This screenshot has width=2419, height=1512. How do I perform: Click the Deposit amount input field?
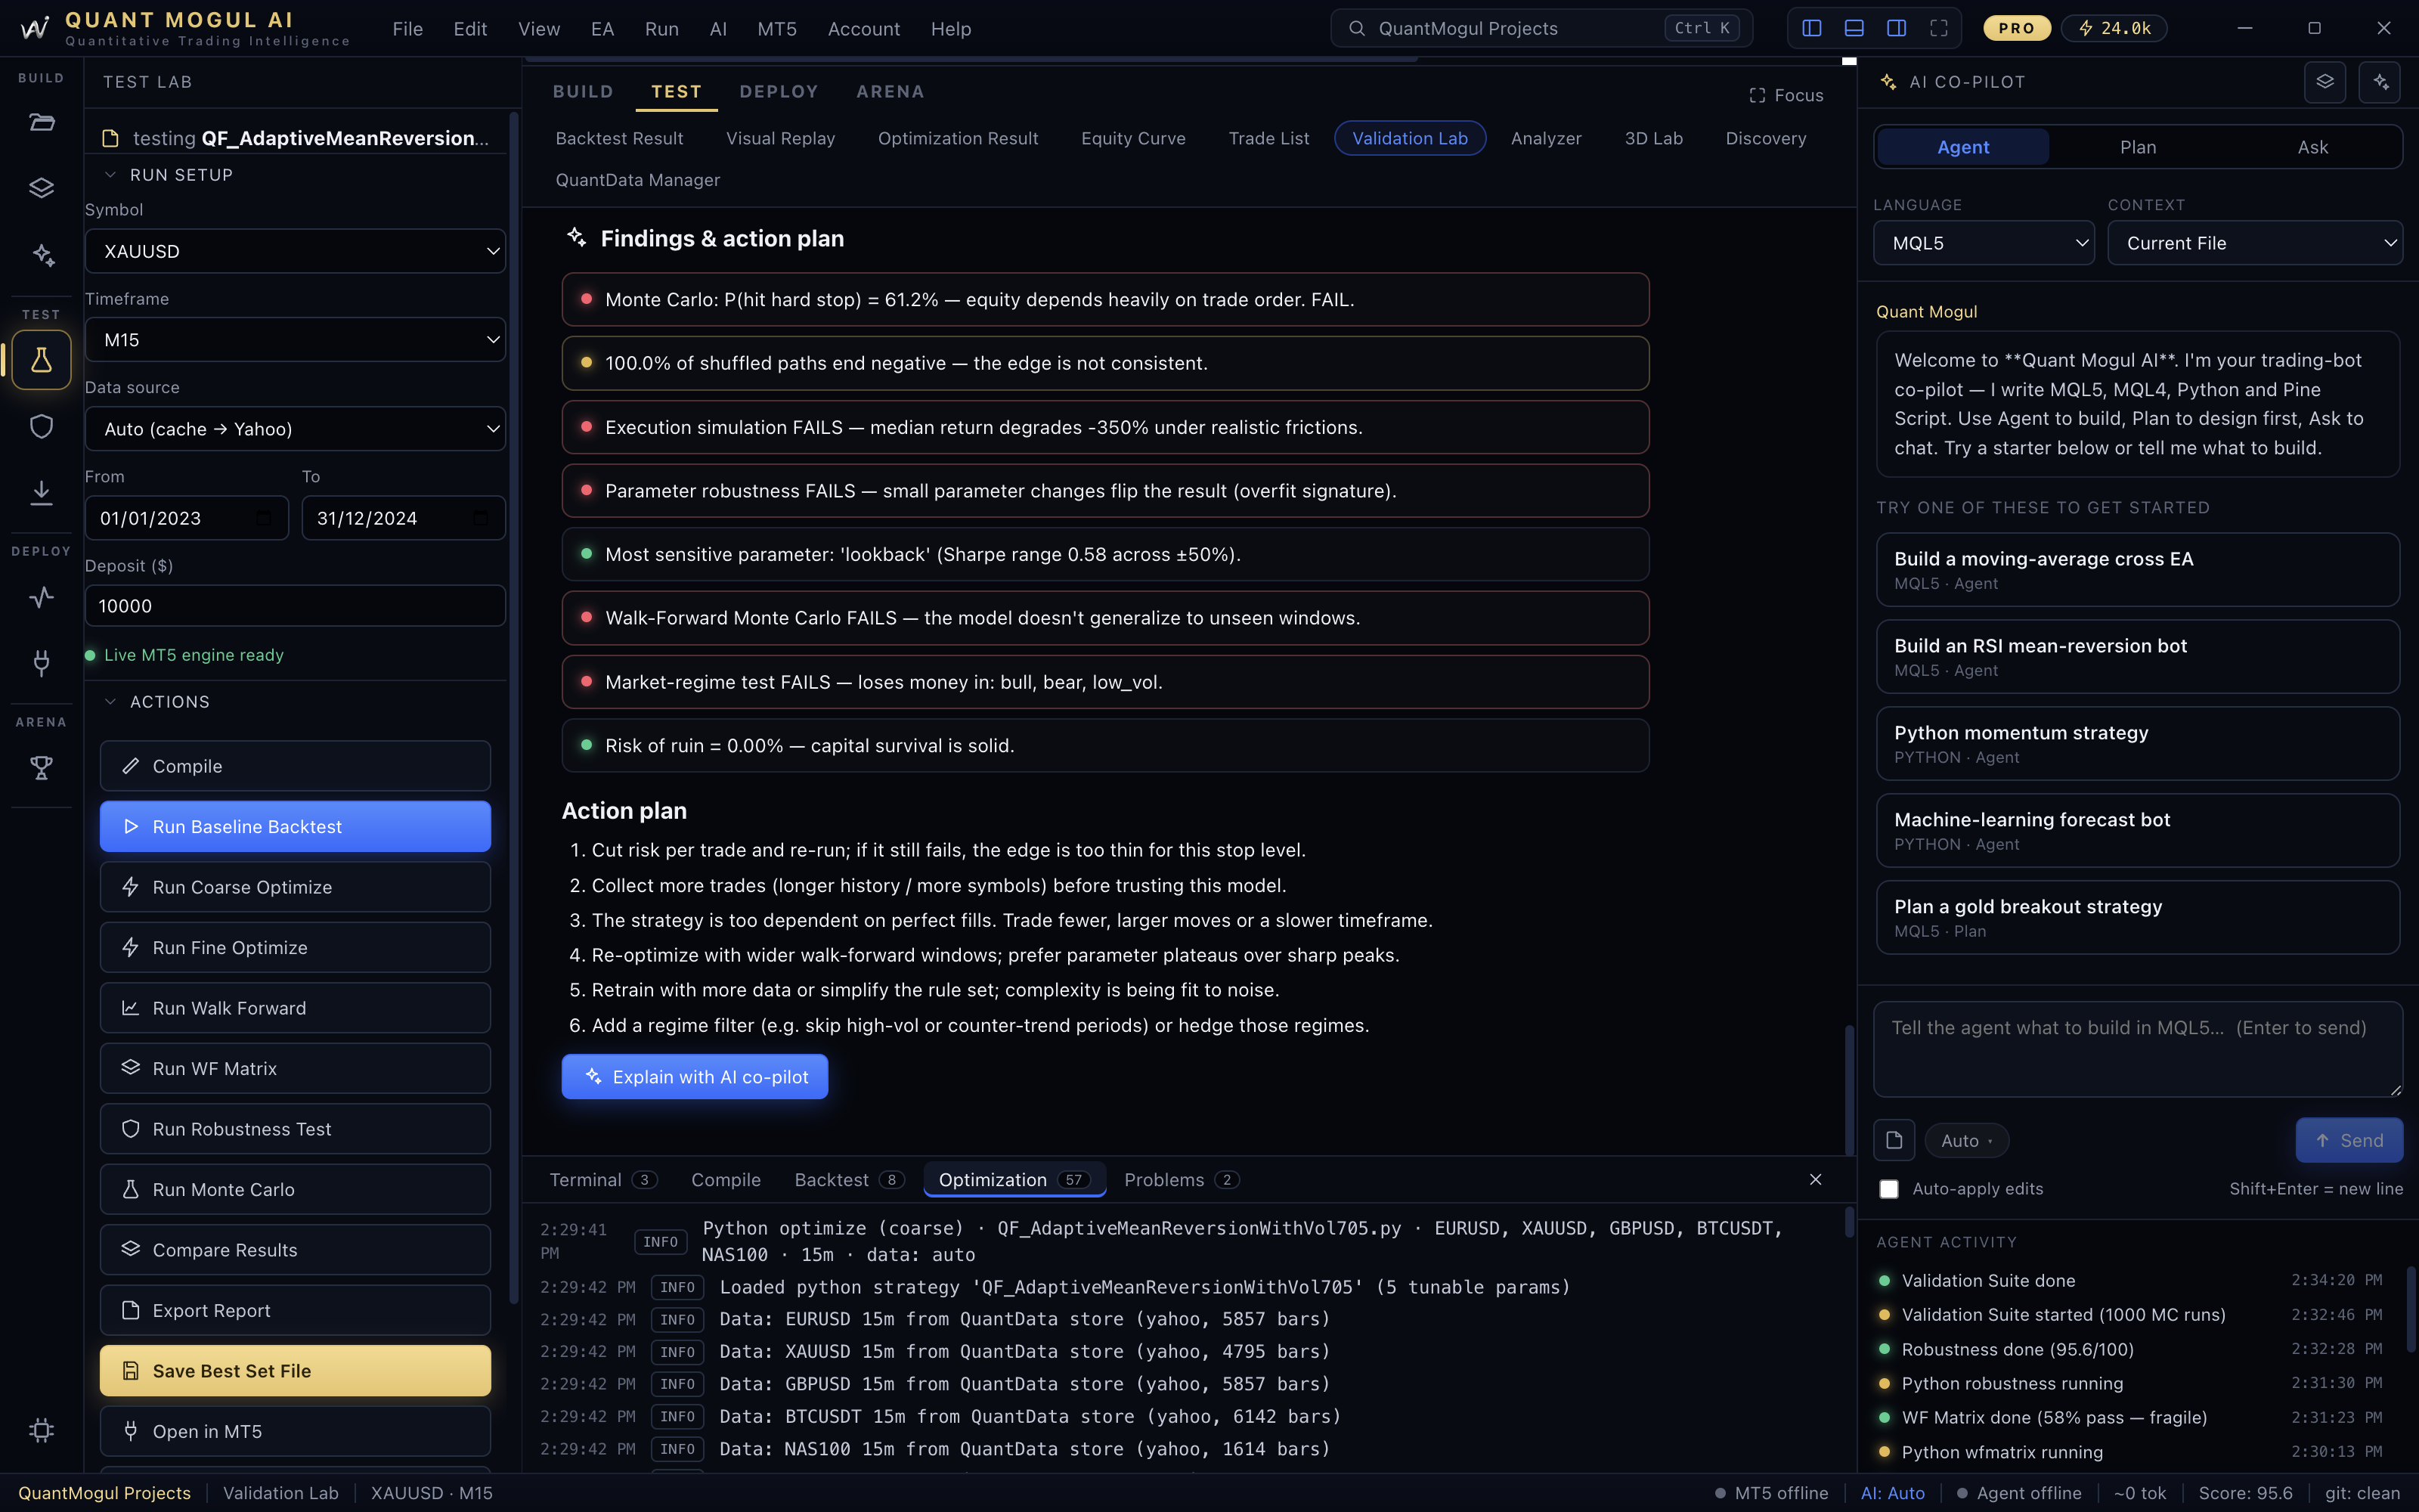pos(295,606)
